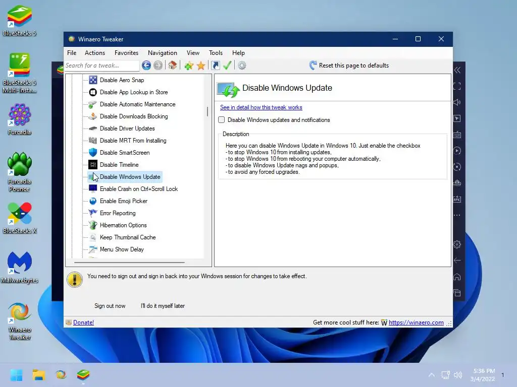Select Menu Show Delay tweak

(122, 249)
